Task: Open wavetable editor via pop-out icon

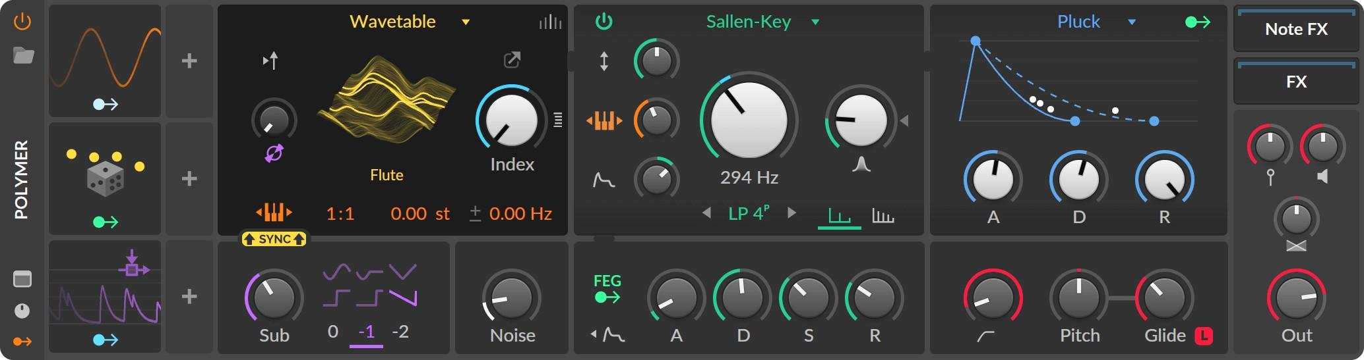Action: (x=512, y=60)
